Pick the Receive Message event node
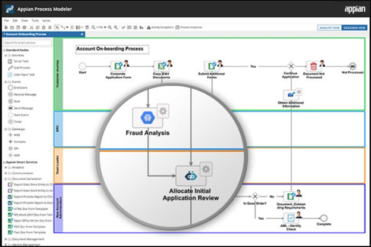 [x=22, y=94]
